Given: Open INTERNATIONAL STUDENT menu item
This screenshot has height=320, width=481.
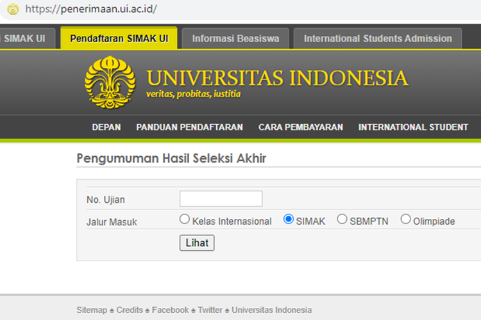Looking at the screenshot, I should pyautogui.click(x=413, y=127).
